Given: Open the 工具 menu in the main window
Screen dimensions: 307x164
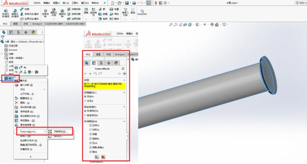Looking at the screenshot, I should point(75,3).
